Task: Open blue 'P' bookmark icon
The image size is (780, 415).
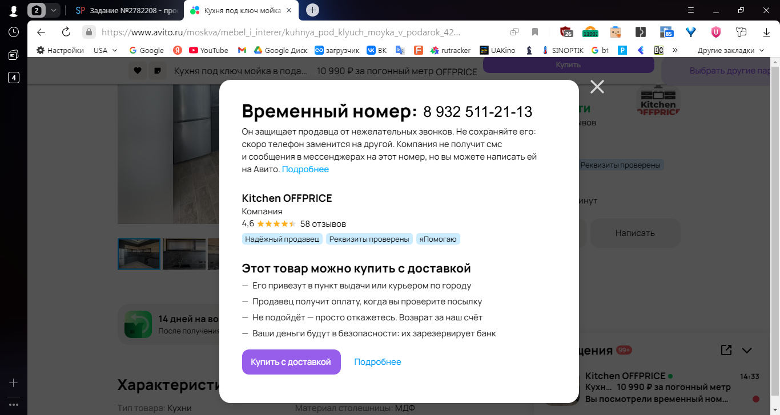Action: [622, 50]
